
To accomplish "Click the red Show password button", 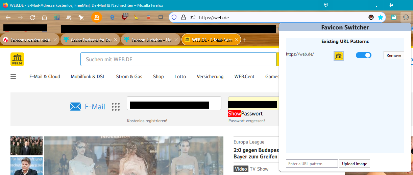I will pyautogui.click(x=235, y=113).
